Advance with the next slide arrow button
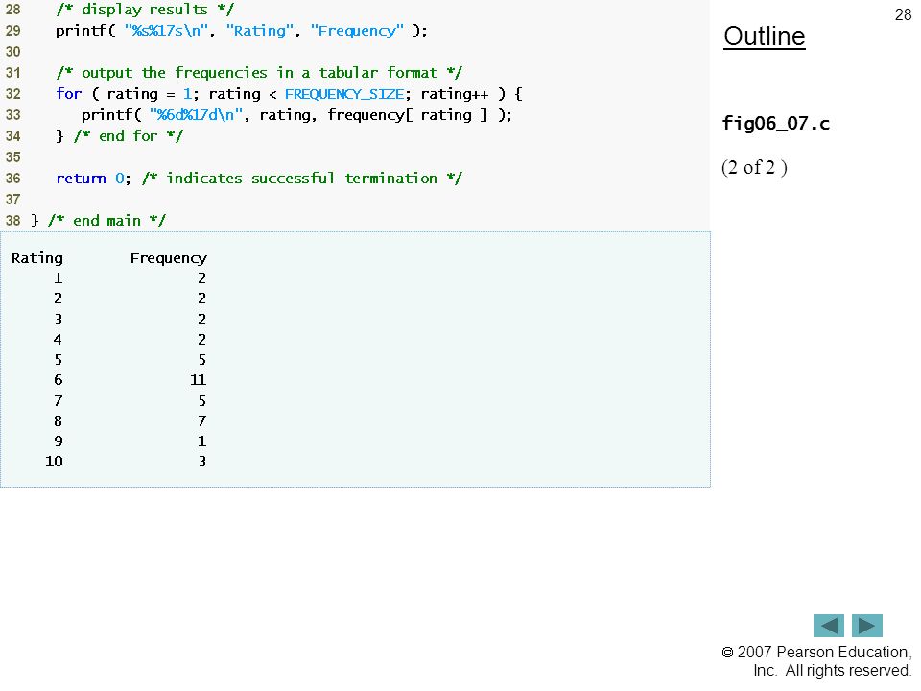This screenshot has height=691, width=921. coord(867,625)
